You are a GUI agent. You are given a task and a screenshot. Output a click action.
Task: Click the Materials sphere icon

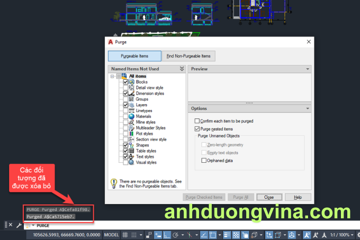(x=132, y=116)
